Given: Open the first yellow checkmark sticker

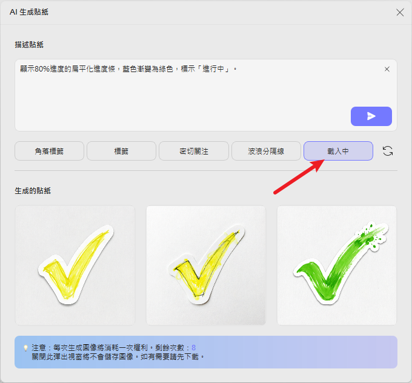Looking at the screenshot, I should [x=75, y=265].
